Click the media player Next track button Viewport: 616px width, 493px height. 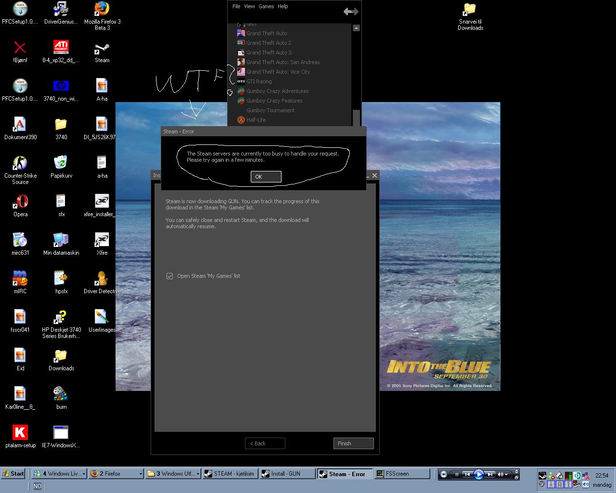490,474
